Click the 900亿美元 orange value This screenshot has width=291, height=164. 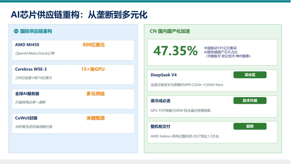[93, 45]
